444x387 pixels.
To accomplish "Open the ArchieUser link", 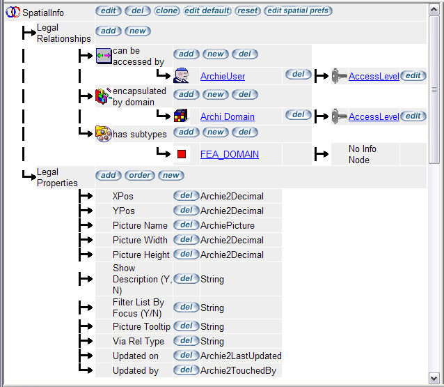I will tap(222, 76).
